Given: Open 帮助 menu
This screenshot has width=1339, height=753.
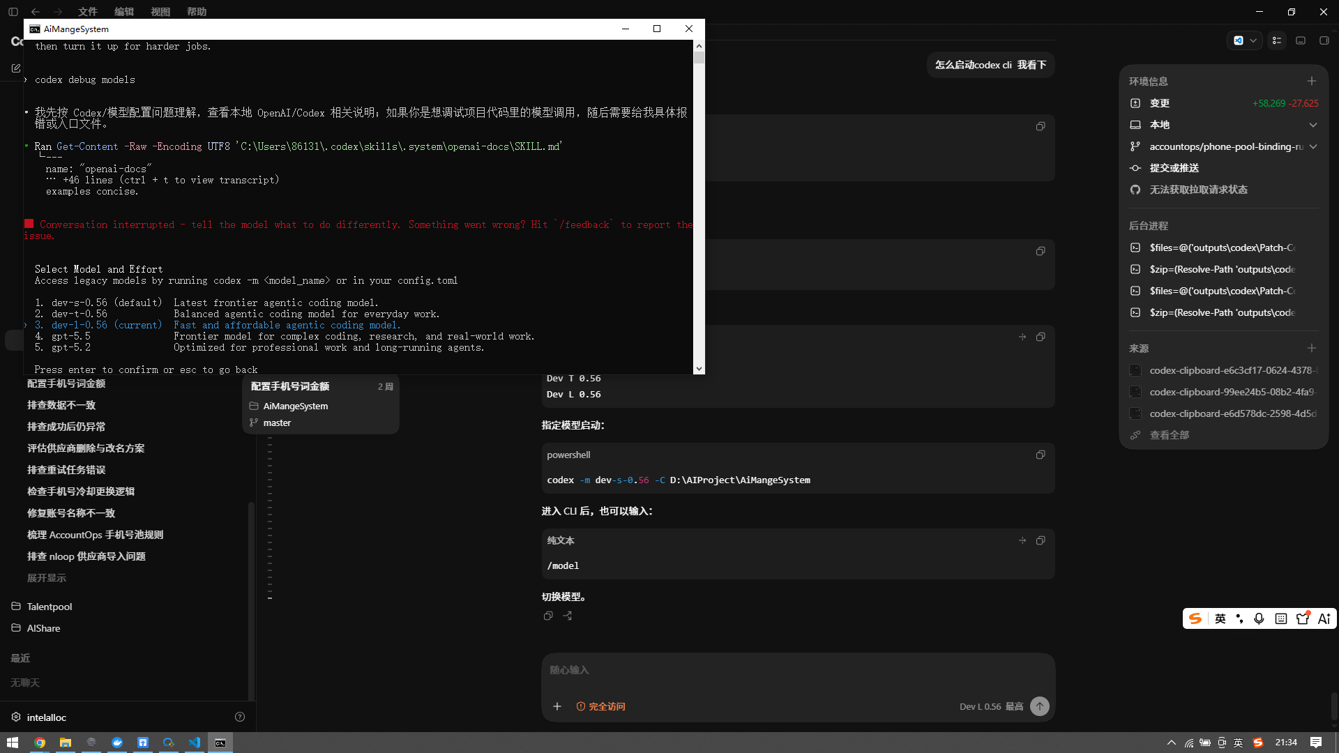Looking at the screenshot, I should click(197, 12).
